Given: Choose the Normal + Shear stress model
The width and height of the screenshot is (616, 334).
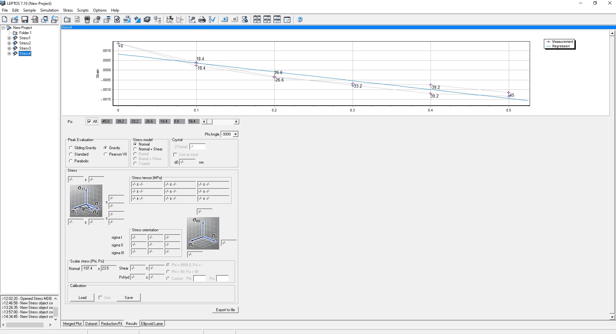Looking at the screenshot, I should tap(135, 149).
